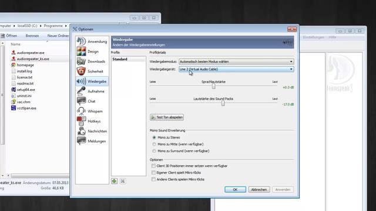The width and height of the screenshot is (376, 211).
Task: Click the Abbrechen button
Action: tap(259, 189)
